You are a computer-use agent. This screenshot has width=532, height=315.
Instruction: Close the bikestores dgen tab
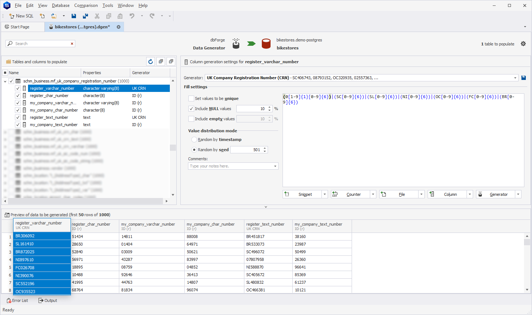click(119, 27)
